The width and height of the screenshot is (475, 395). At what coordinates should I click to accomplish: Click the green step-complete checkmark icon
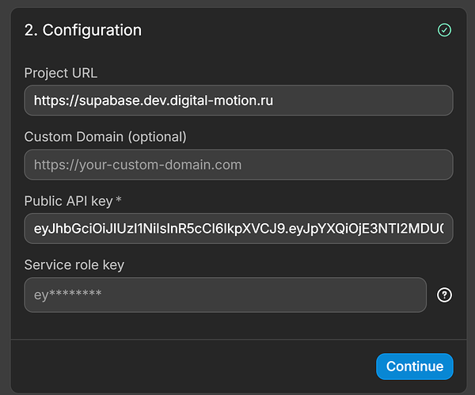(x=444, y=30)
